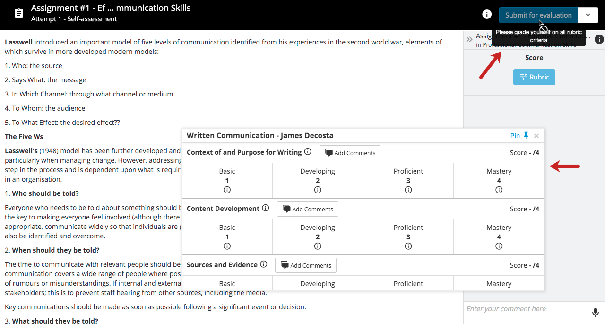The image size is (605, 324).
Task: Pin the rubric popup
Action: (519, 136)
